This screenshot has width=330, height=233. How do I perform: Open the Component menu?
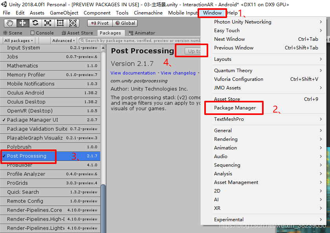[x=97, y=13]
